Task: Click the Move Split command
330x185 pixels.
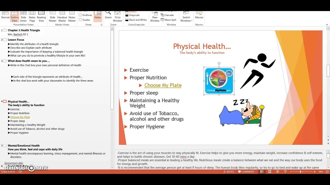Action: click(x=168, y=20)
